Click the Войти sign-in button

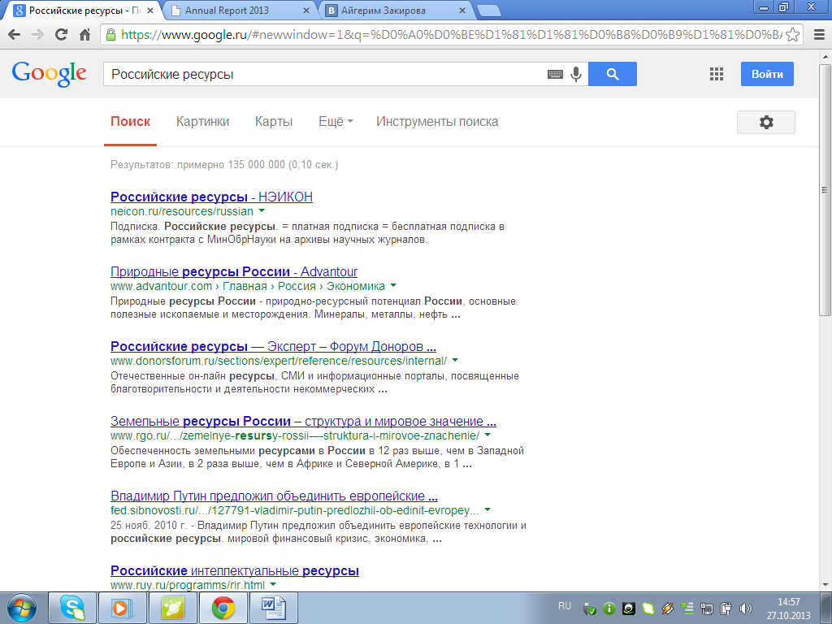(767, 74)
